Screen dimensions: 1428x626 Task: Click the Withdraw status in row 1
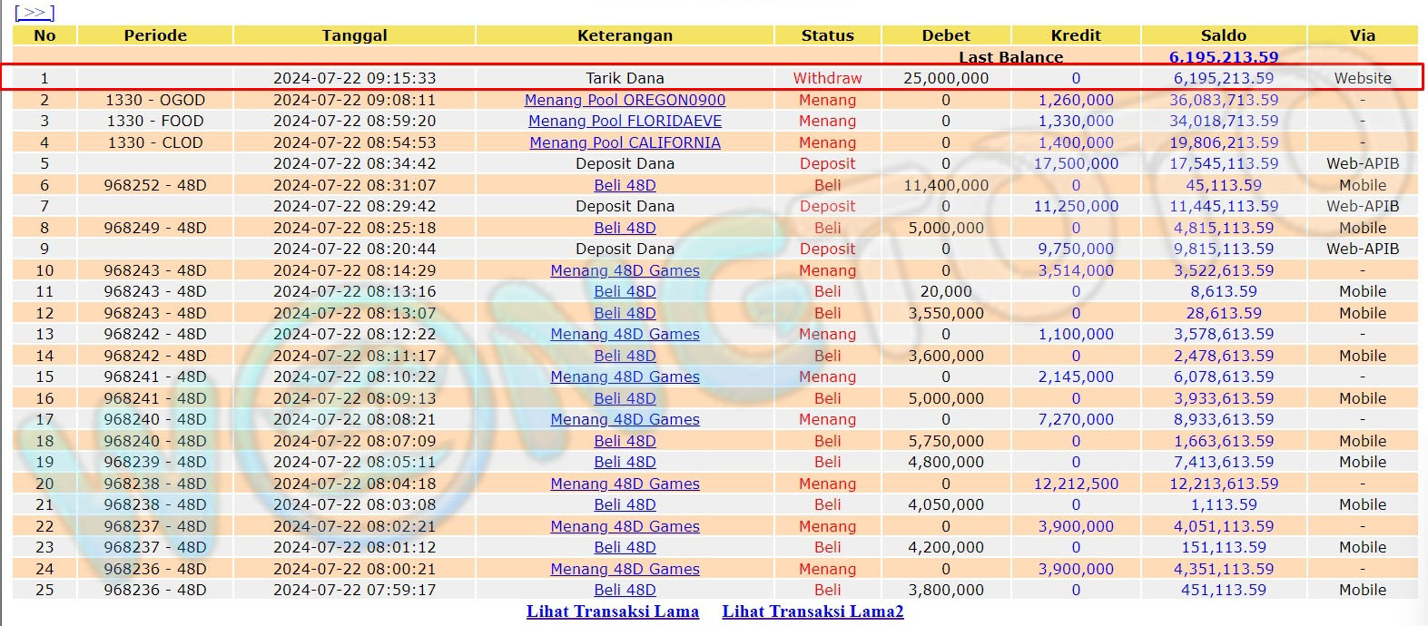(x=827, y=78)
